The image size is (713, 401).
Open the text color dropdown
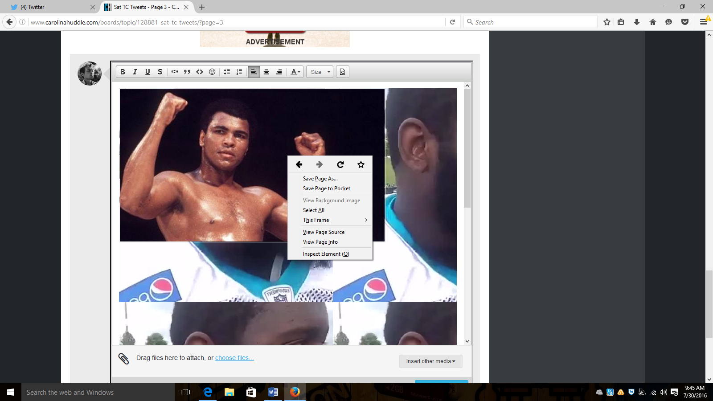295,72
